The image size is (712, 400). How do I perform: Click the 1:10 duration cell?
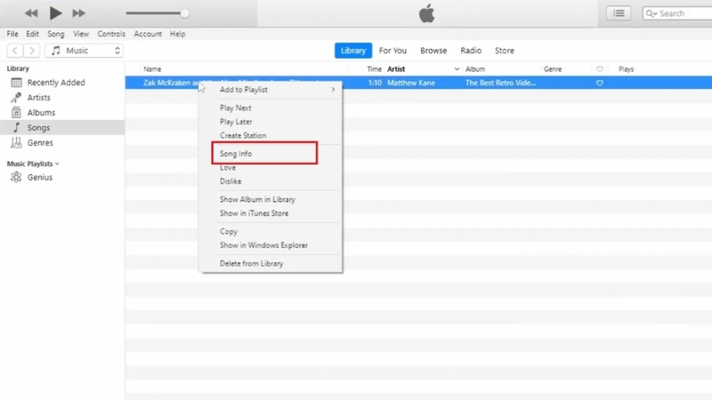[x=375, y=83]
